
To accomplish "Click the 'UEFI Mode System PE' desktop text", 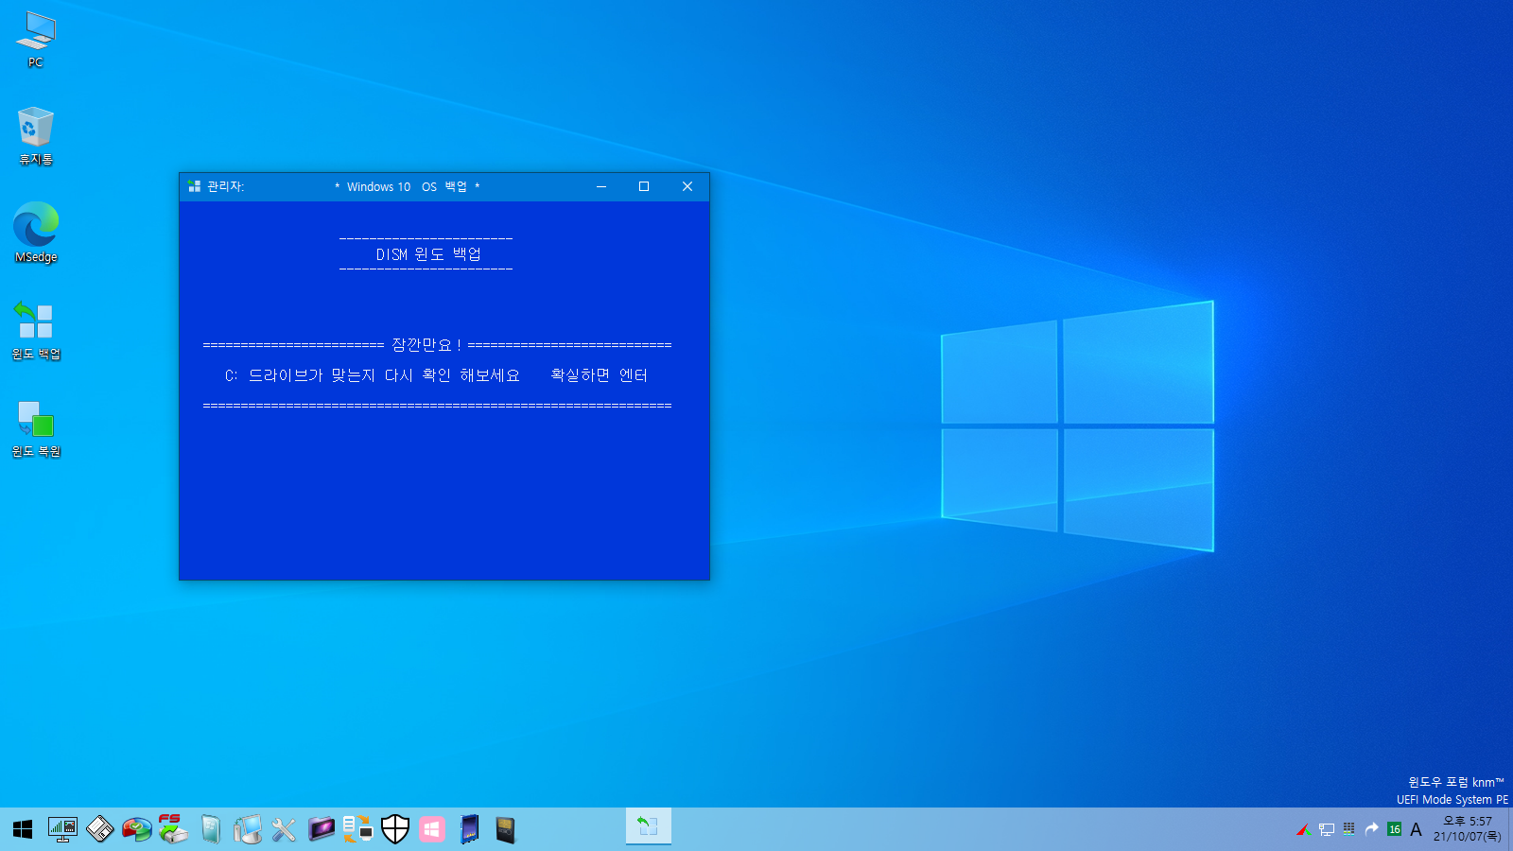I will pos(1452,800).
